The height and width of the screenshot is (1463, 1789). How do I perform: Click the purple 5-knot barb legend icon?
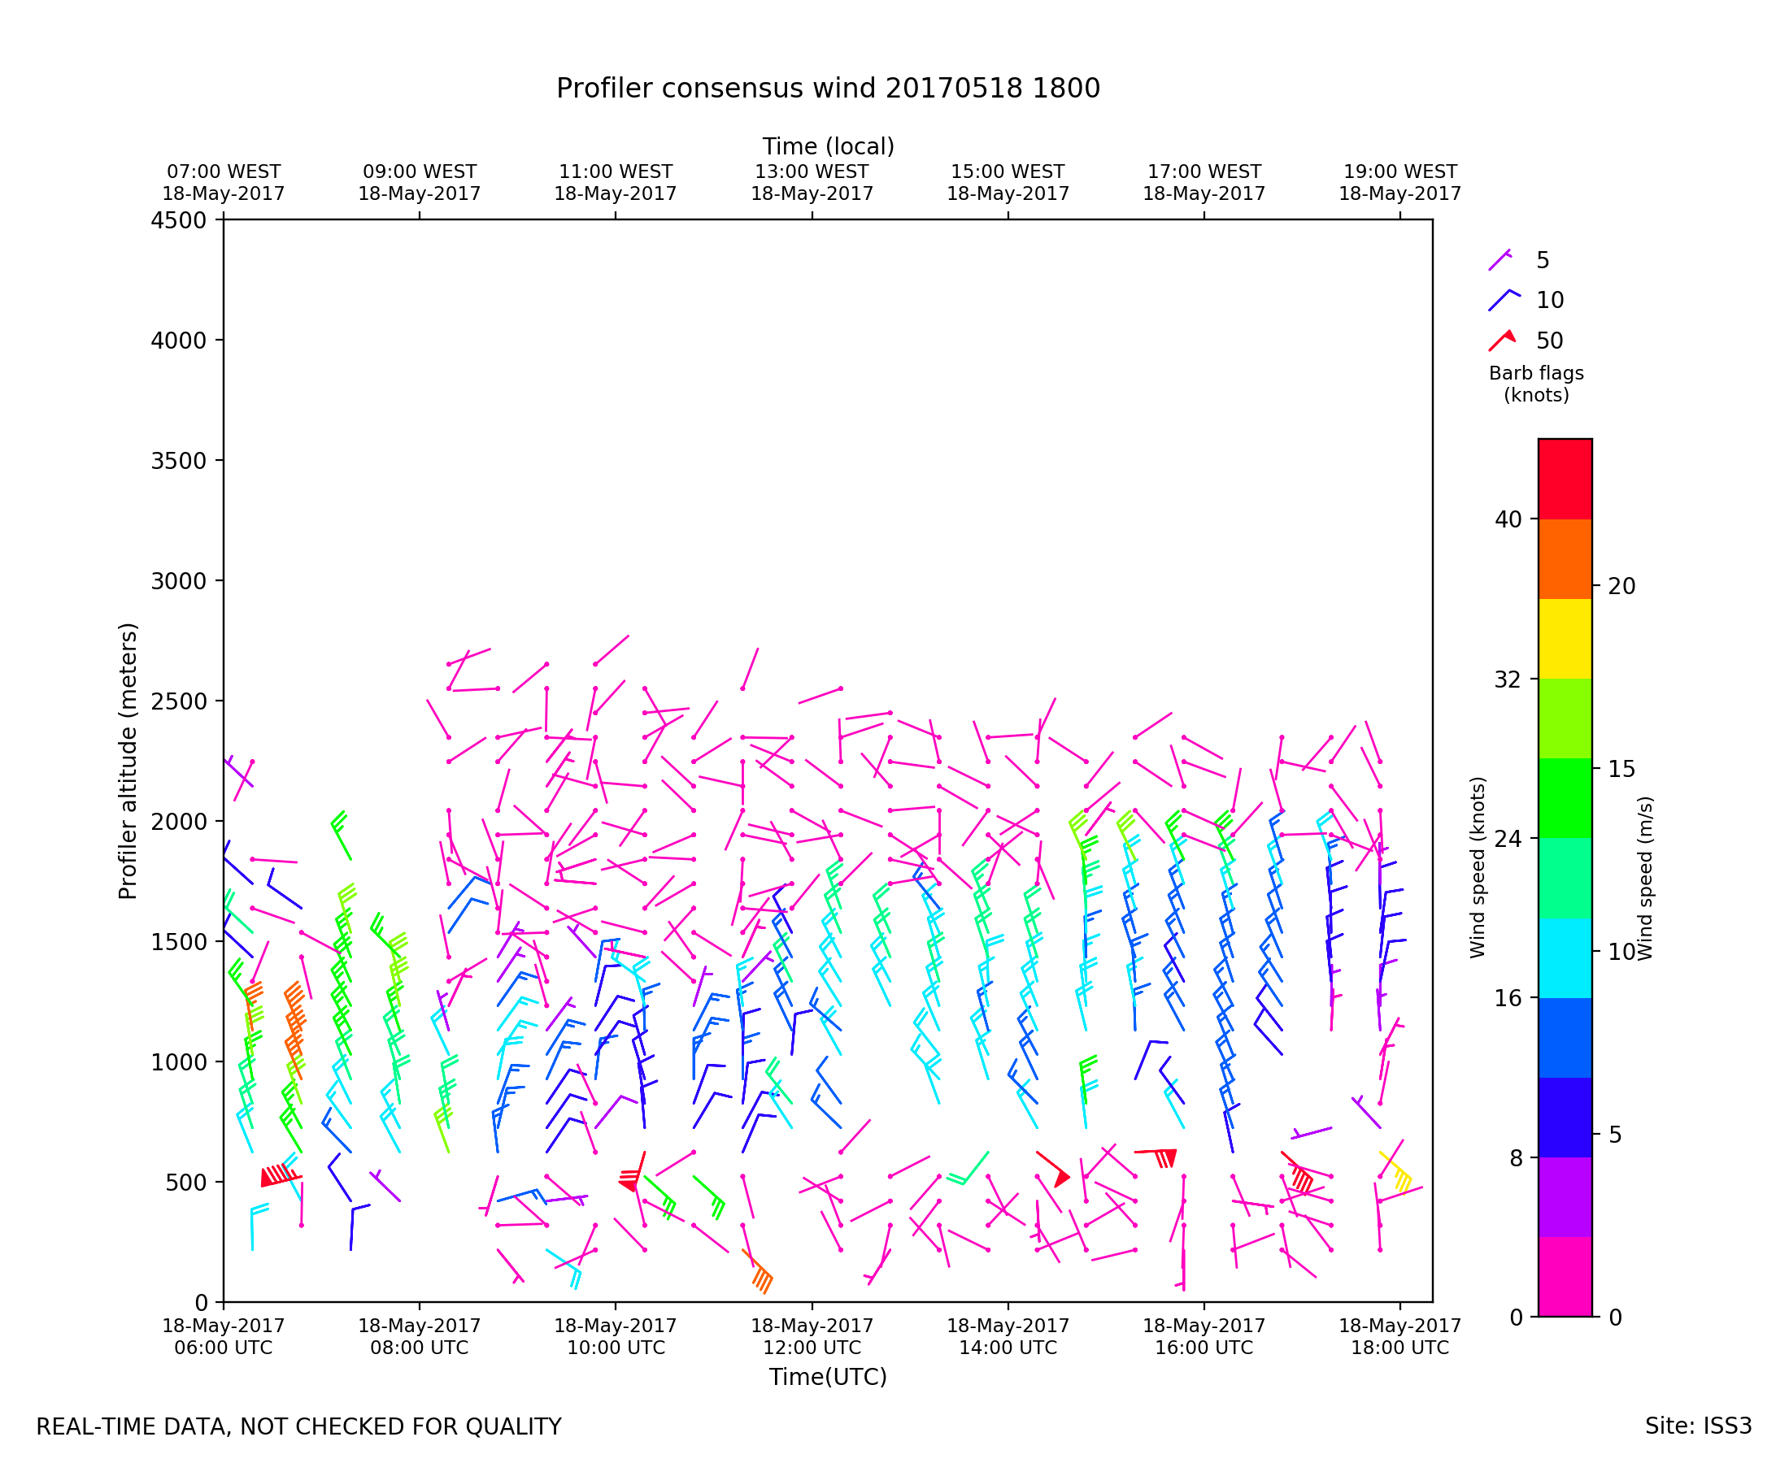click(1499, 260)
